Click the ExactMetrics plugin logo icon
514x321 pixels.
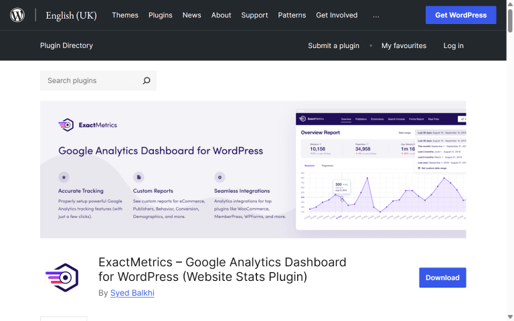click(62, 278)
